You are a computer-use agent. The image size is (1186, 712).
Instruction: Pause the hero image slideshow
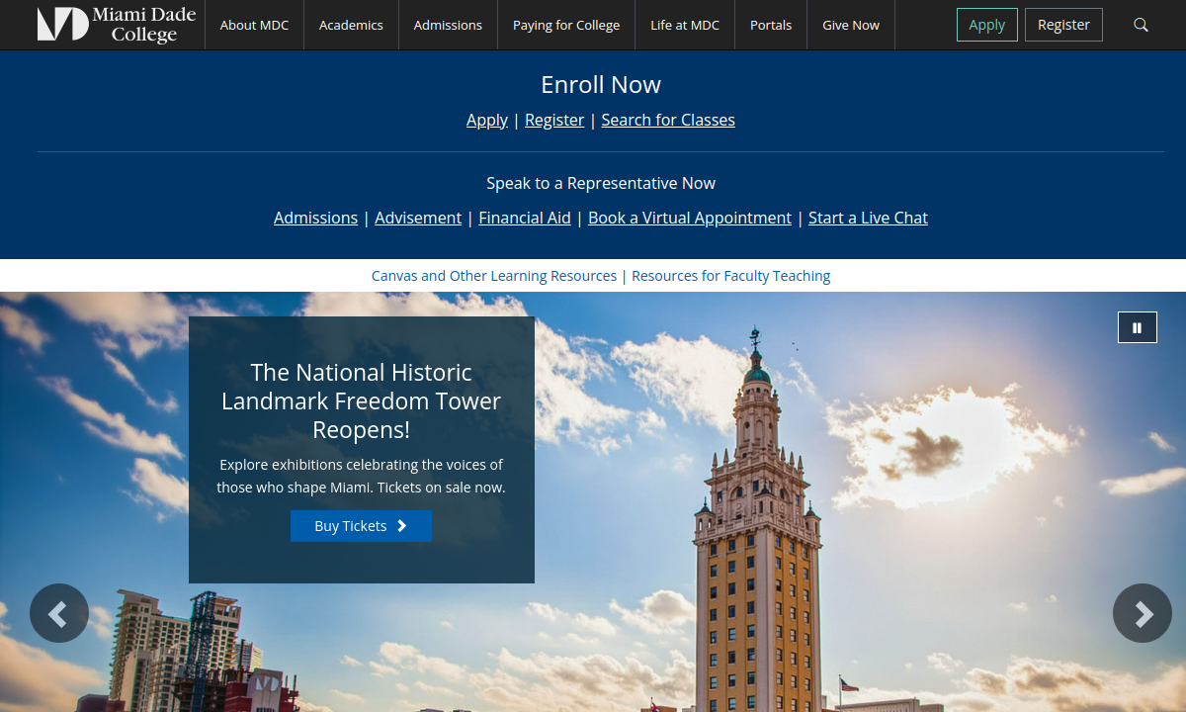(1137, 327)
